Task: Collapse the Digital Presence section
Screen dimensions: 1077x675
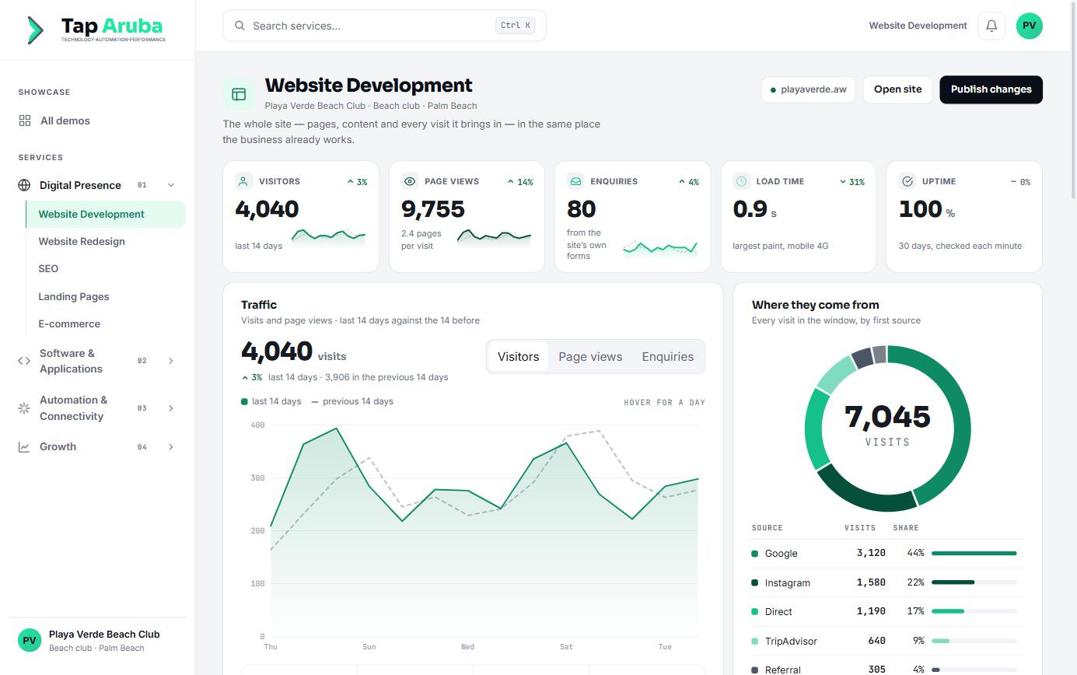Action: pos(171,185)
